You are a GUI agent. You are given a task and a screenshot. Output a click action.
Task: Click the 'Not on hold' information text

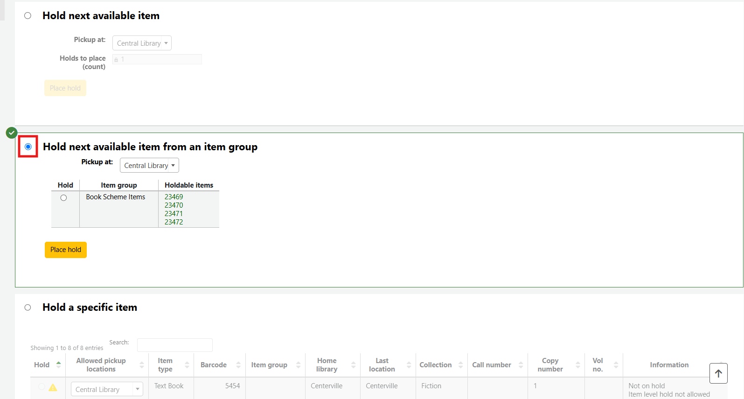[x=647, y=386]
